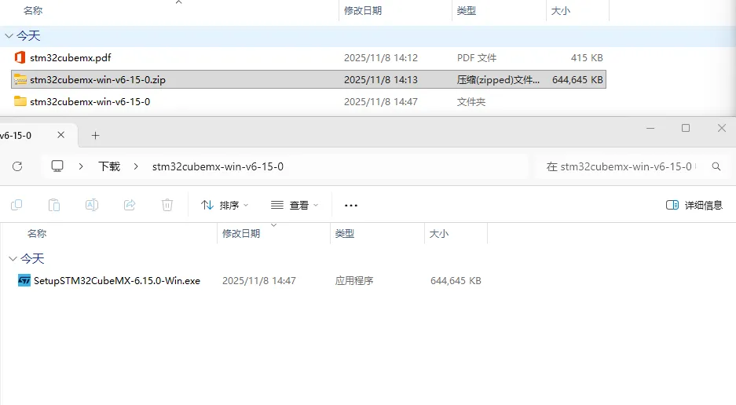Close the v6-15-0 tab
Viewport: 736px width, 405px height.
(x=61, y=135)
